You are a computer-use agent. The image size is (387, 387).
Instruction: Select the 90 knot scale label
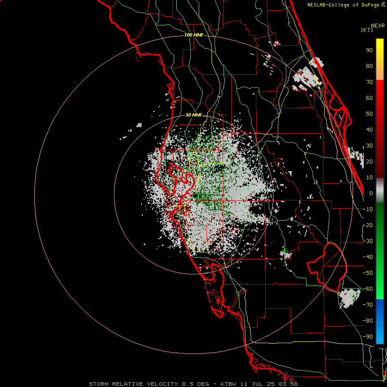(x=369, y=50)
